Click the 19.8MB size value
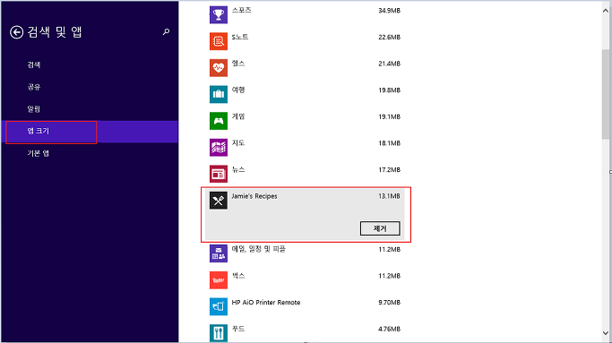Viewport: 612px width, 343px height. tap(389, 90)
